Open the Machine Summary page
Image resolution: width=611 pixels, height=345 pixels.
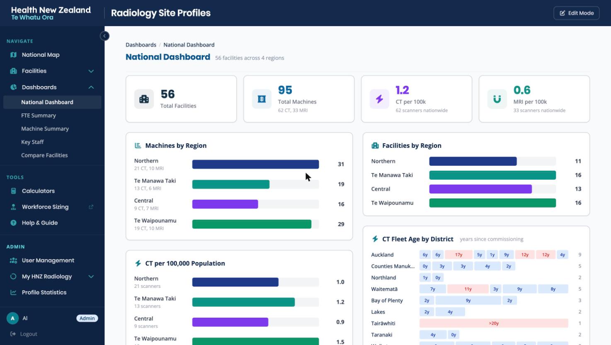45,129
